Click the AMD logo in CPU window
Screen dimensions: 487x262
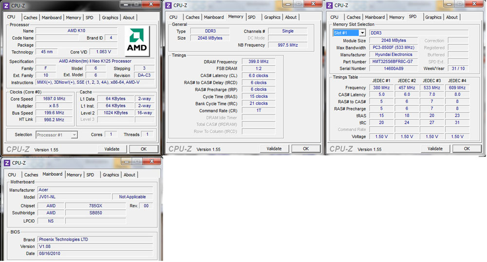click(x=137, y=41)
